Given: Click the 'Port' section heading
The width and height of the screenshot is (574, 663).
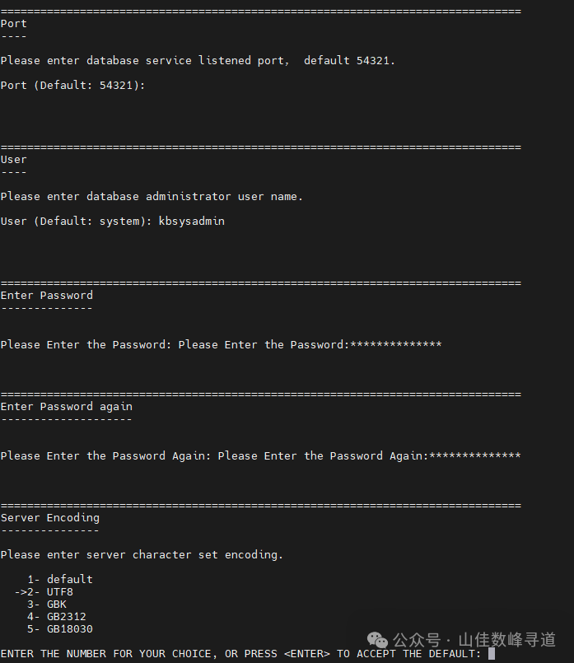Looking at the screenshot, I should [x=14, y=24].
